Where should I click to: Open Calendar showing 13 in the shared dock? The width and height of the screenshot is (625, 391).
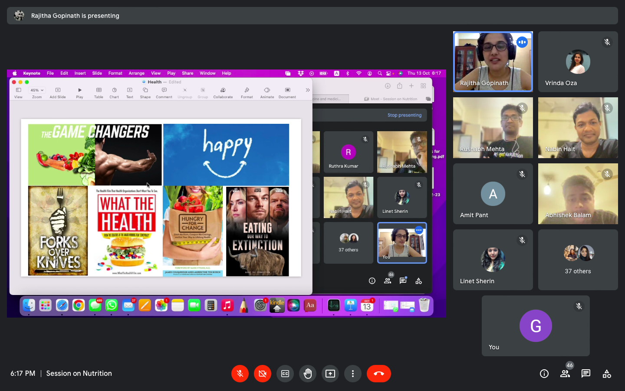coord(367,306)
